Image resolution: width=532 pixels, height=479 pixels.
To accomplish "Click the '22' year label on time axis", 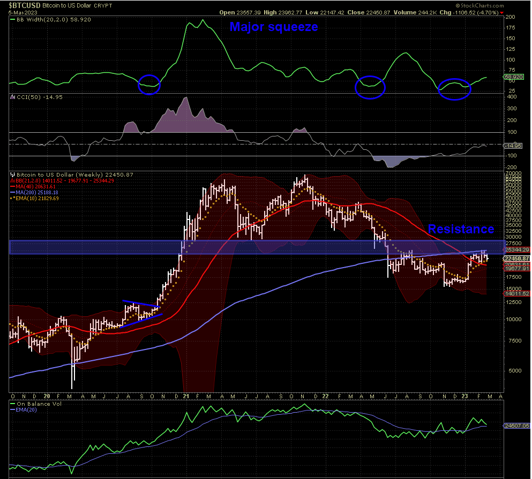I will [325, 396].
